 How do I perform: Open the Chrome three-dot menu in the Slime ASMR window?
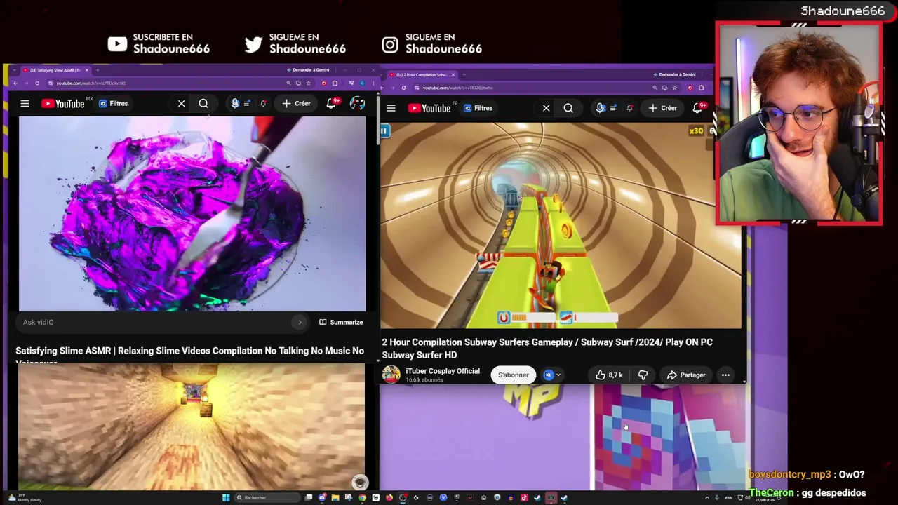coord(372,83)
